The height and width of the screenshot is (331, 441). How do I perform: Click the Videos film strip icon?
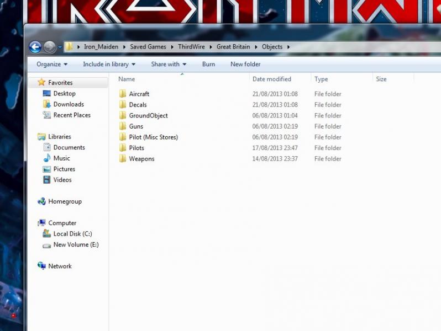click(46, 180)
